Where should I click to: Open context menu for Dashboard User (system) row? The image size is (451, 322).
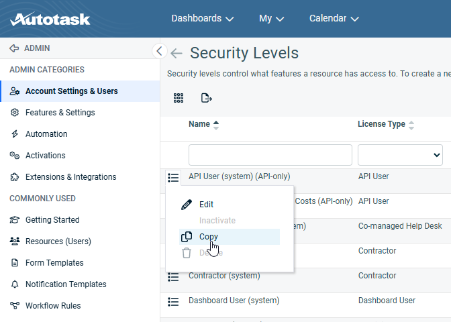point(173,302)
